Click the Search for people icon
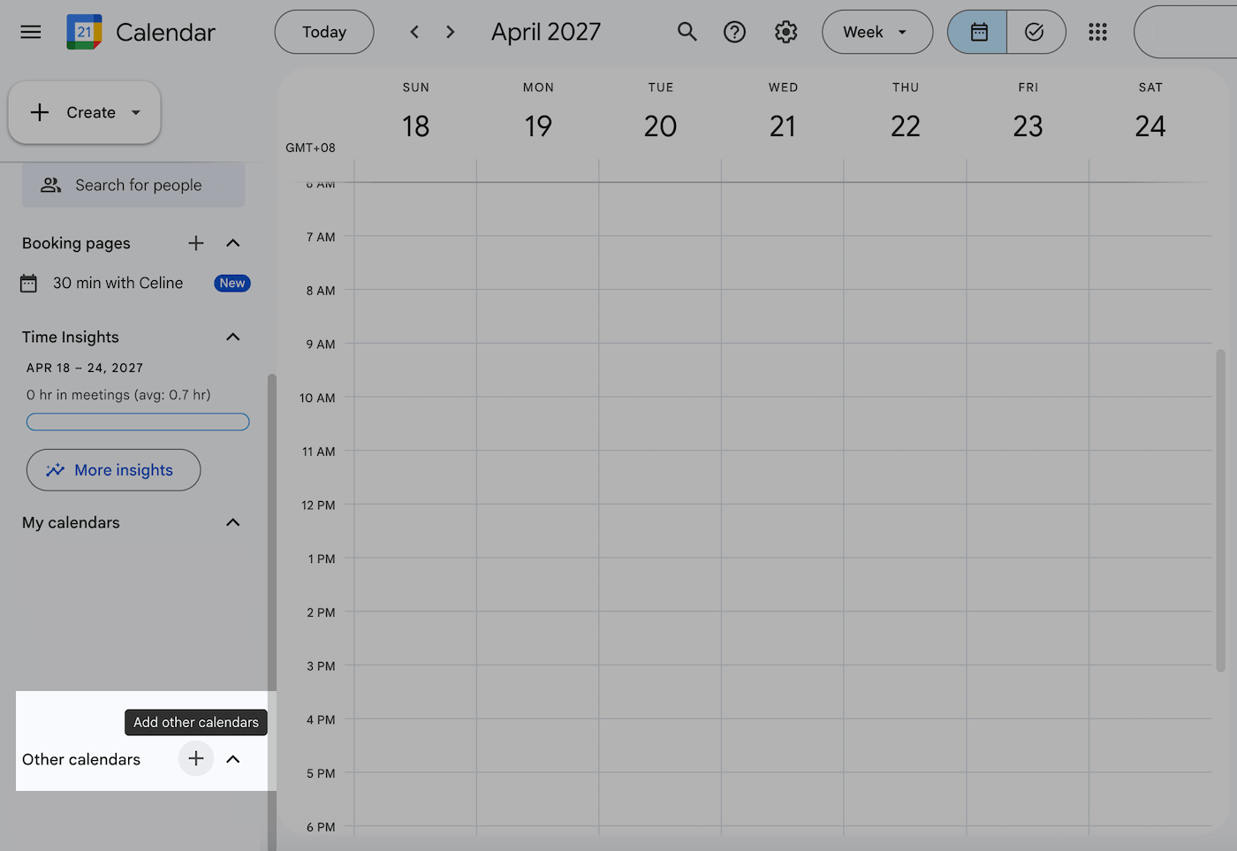Image resolution: width=1237 pixels, height=851 pixels. [49, 185]
